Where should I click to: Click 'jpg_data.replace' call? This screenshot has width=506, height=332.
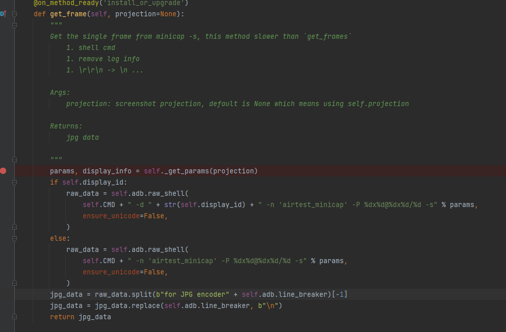[x=127, y=306]
